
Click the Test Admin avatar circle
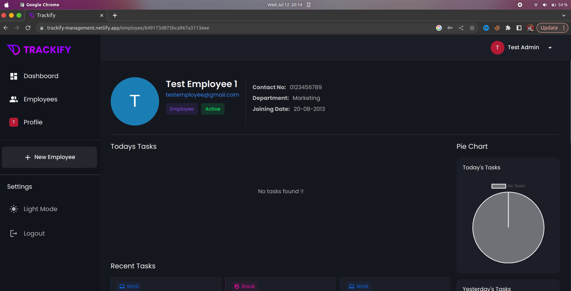point(497,48)
